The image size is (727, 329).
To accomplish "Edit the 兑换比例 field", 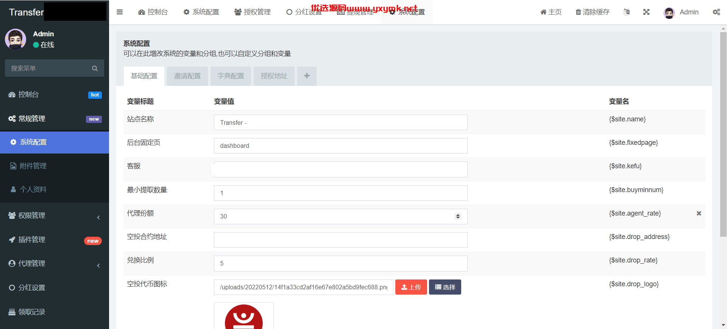I will [340, 264].
